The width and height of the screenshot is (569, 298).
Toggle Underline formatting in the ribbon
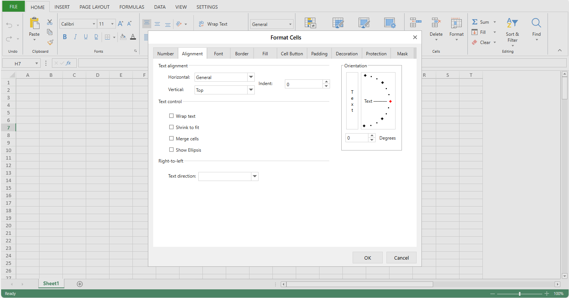coord(86,37)
